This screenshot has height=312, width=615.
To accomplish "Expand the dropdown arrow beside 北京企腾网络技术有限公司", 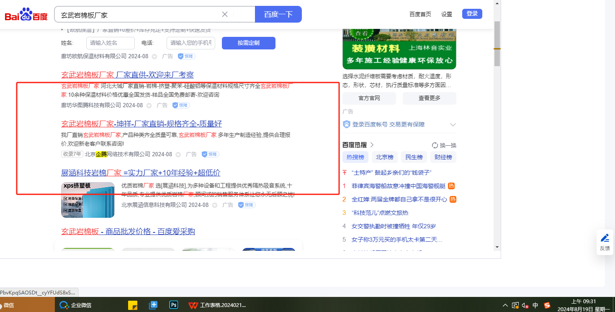I will 178,155.
